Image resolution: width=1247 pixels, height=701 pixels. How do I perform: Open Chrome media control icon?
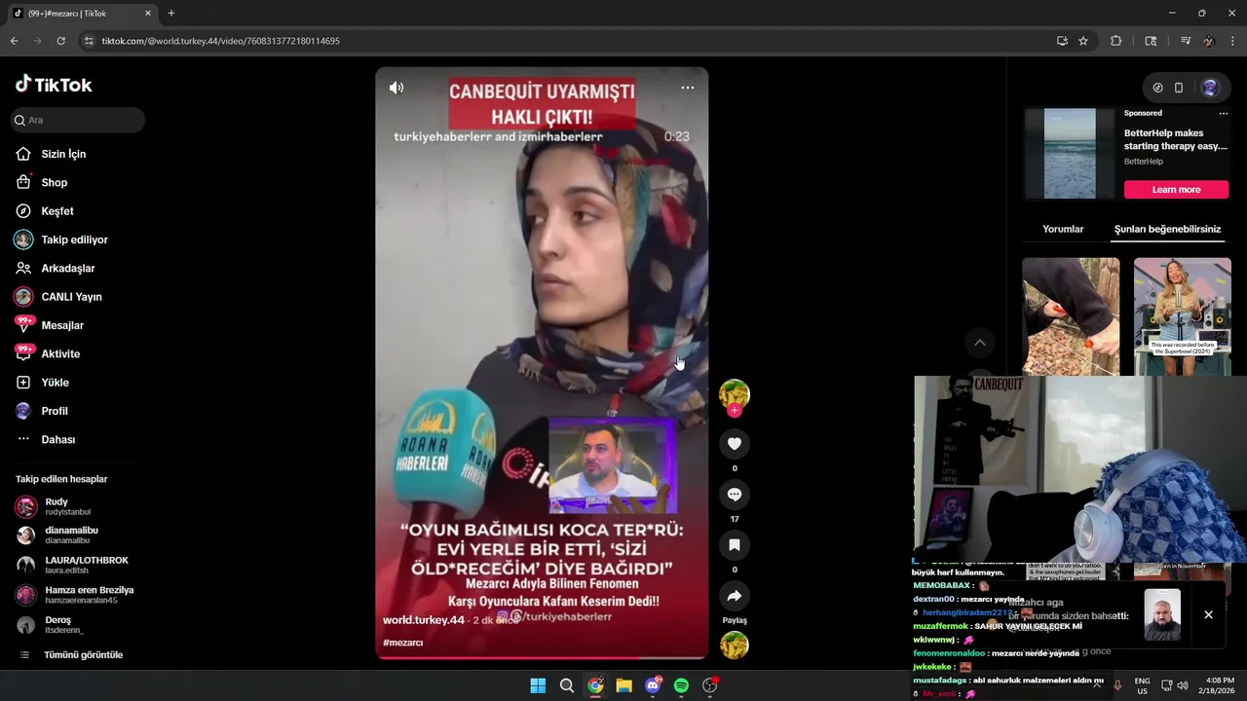pyautogui.click(x=1186, y=41)
